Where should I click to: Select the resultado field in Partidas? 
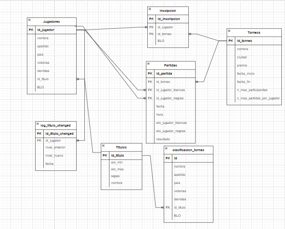163,139
